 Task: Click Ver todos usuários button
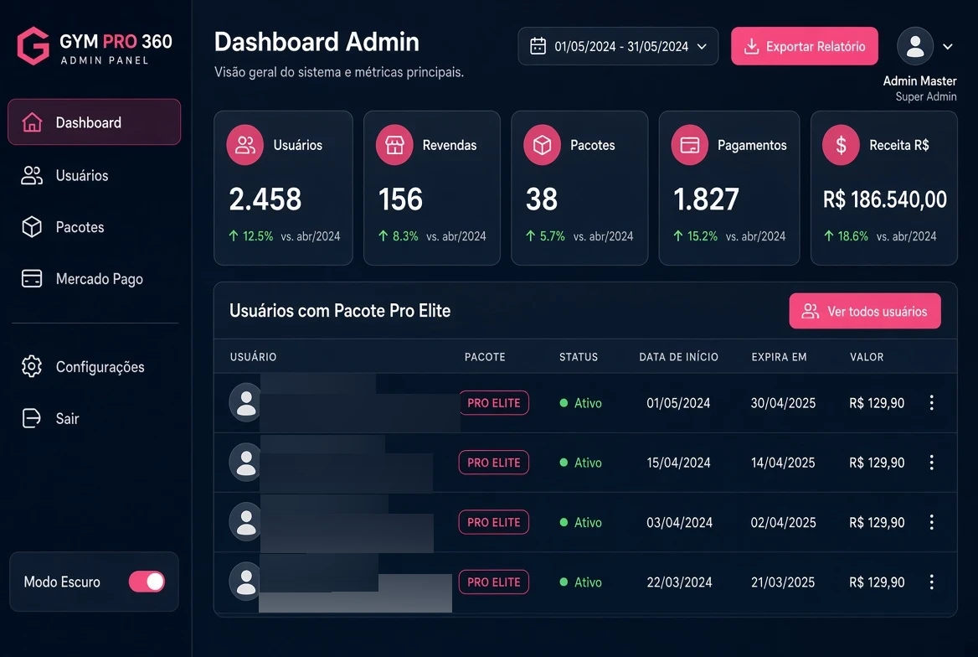[x=864, y=311]
